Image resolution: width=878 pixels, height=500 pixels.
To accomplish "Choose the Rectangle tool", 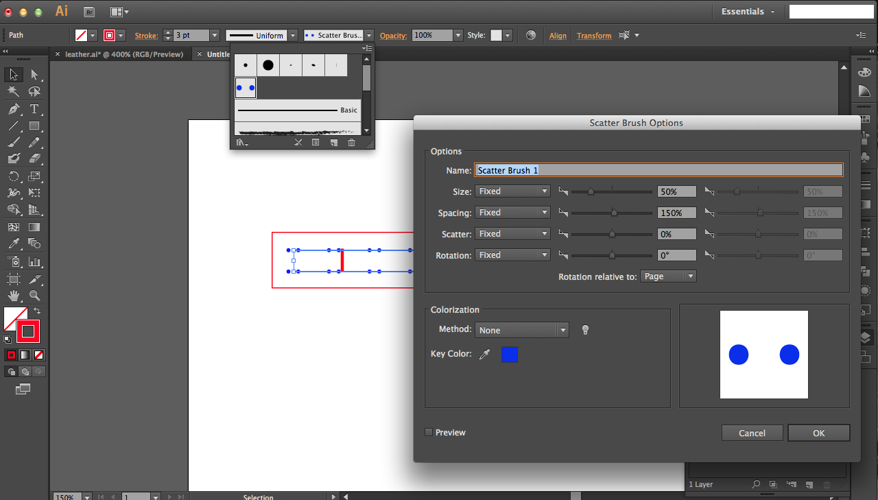I will tap(34, 126).
